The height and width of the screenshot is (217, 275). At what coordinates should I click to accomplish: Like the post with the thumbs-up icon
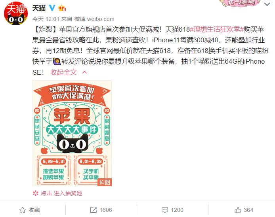click(x=238, y=210)
